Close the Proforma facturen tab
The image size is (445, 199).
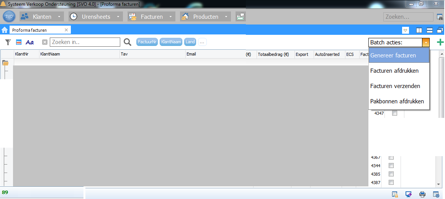click(x=66, y=30)
